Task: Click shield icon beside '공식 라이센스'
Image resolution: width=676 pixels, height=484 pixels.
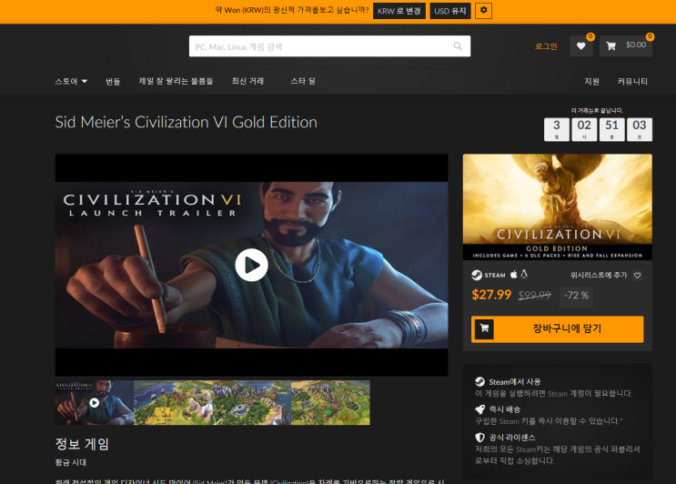Action: tap(479, 438)
